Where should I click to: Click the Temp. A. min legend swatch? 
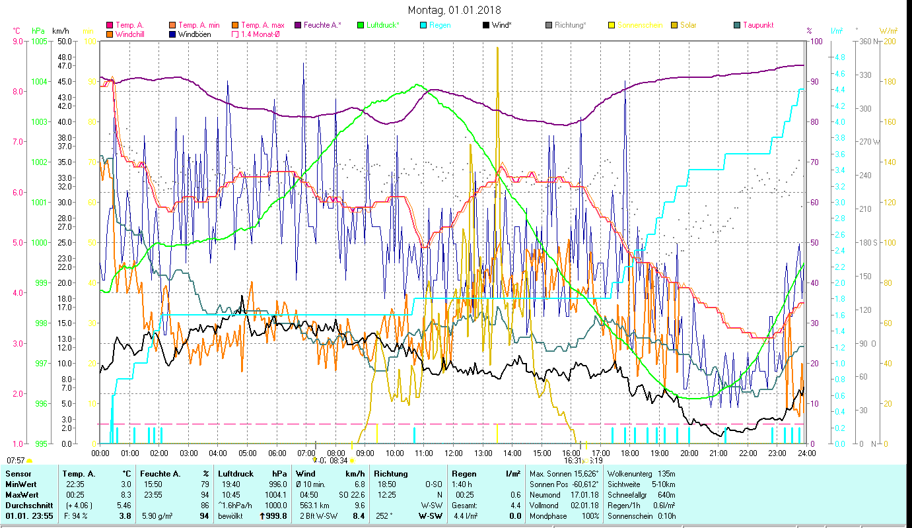coord(172,25)
